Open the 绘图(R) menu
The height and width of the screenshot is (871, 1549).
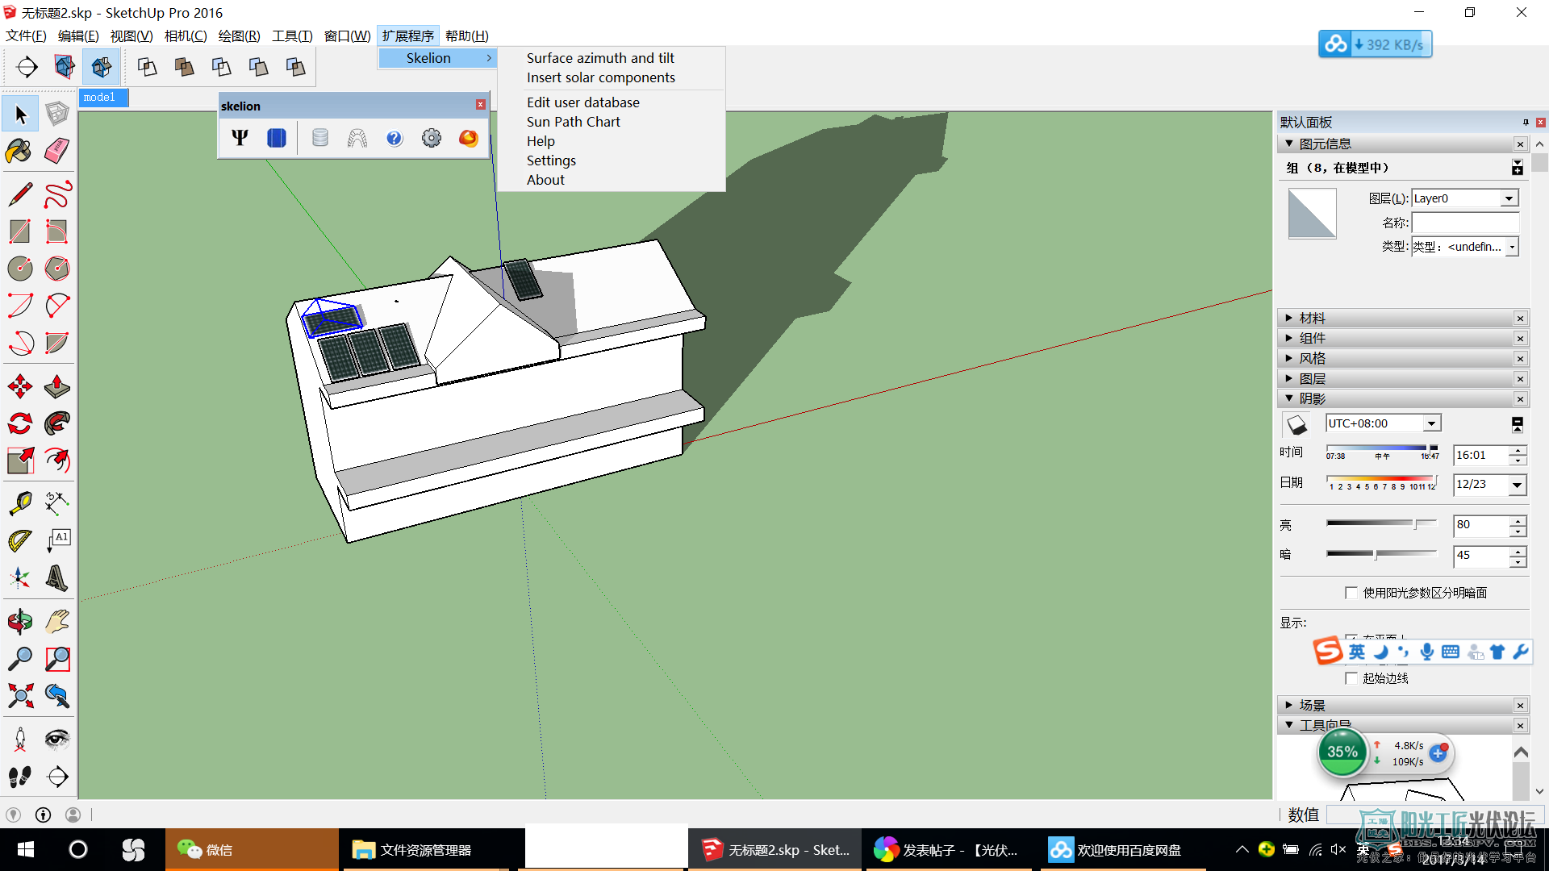pyautogui.click(x=240, y=35)
